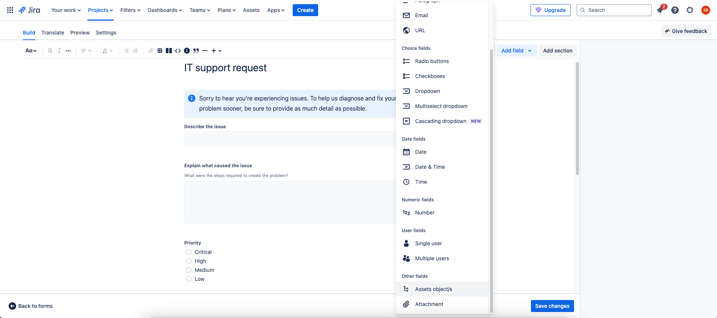Open the Jira help question-mark icon
Viewport: 717px width, 318px height.
(x=675, y=10)
